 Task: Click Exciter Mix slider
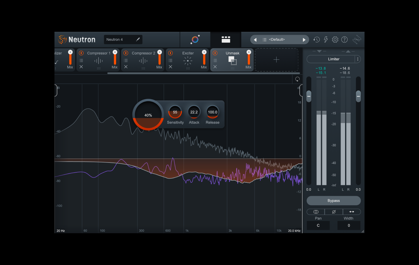pos(204,57)
